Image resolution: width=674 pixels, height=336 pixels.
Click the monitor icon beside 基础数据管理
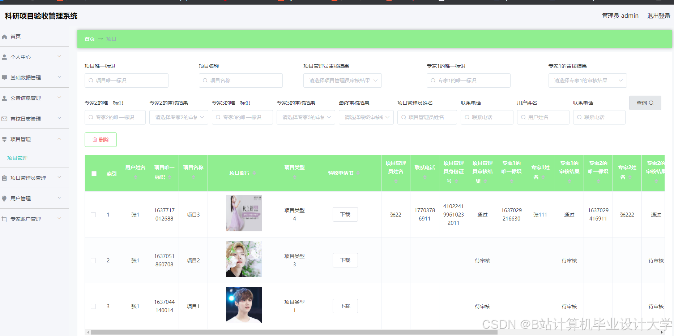pyautogui.click(x=4, y=78)
